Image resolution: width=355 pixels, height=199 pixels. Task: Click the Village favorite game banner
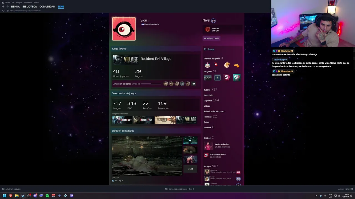coord(125,60)
